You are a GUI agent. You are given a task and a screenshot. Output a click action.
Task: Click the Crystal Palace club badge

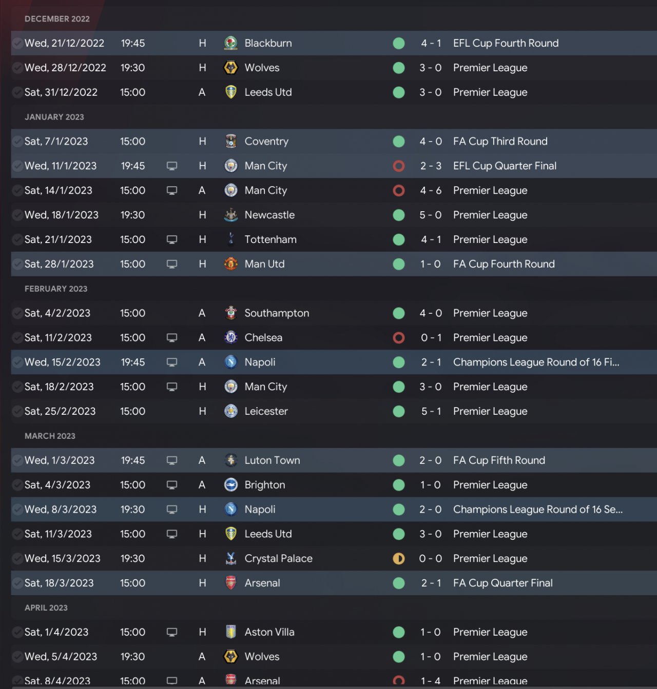point(231,559)
